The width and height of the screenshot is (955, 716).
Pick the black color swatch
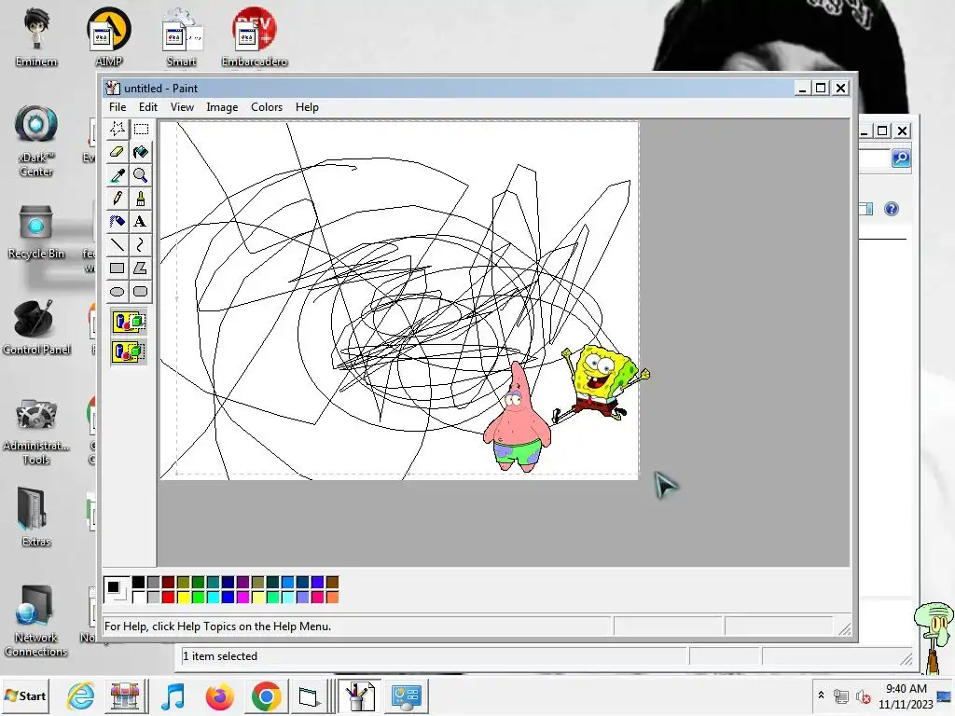138,583
